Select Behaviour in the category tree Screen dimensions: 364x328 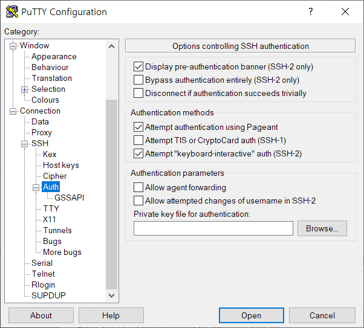pyautogui.click(x=50, y=67)
